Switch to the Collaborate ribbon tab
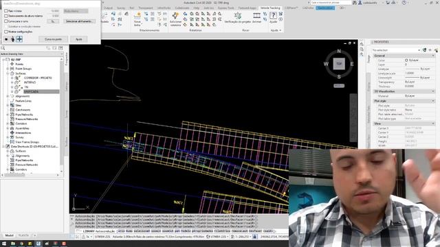 click(x=181, y=8)
